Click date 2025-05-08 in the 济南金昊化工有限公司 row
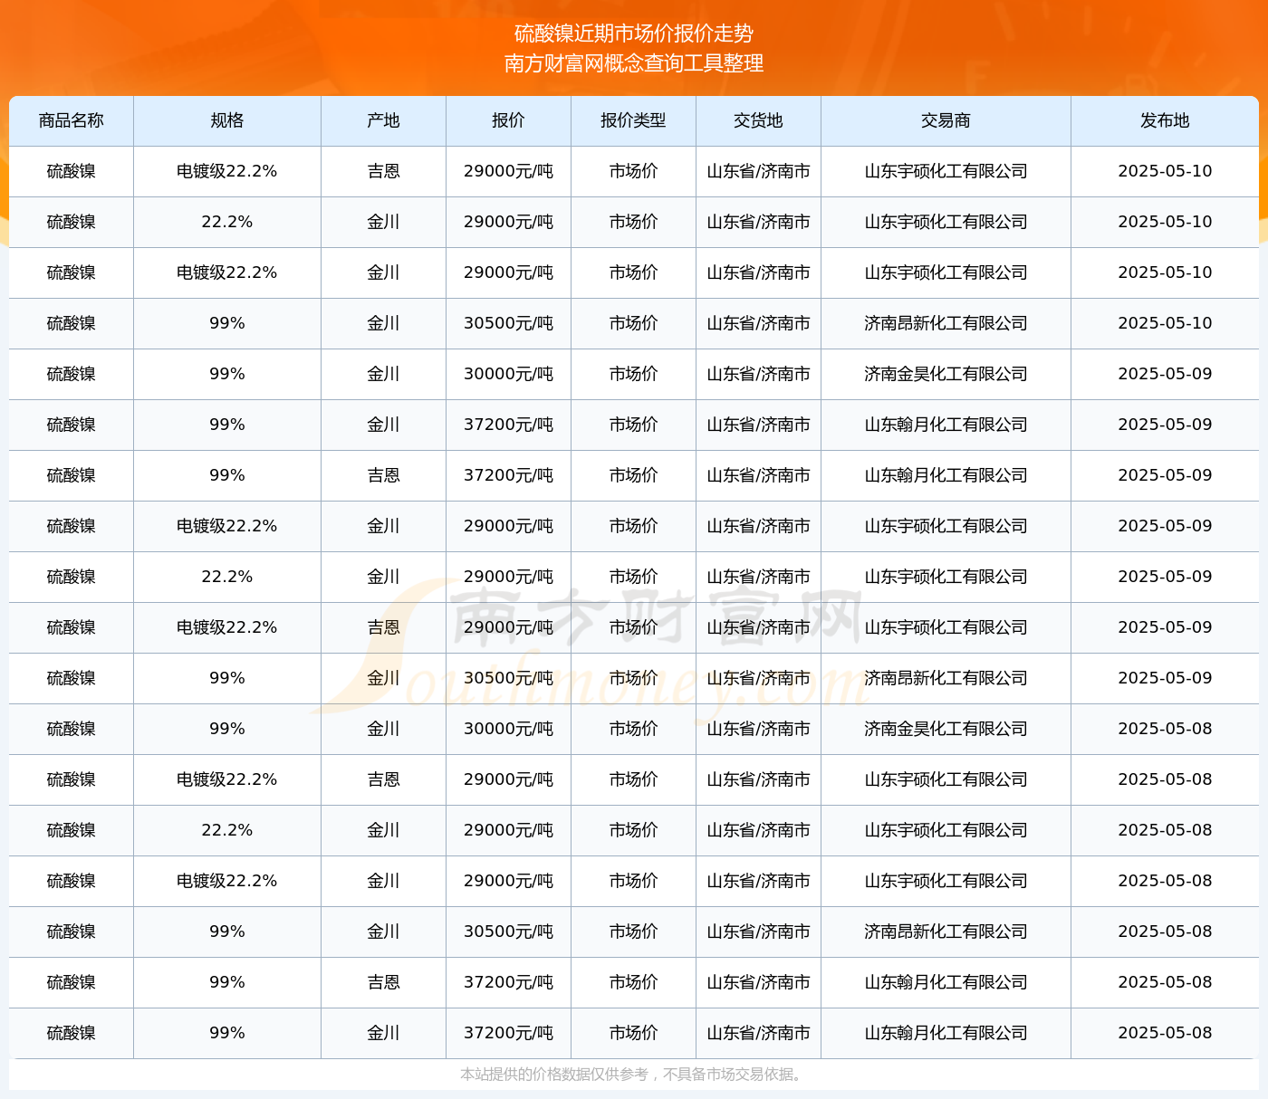Image resolution: width=1268 pixels, height=1099 pixels. [x=1166, y=729]
